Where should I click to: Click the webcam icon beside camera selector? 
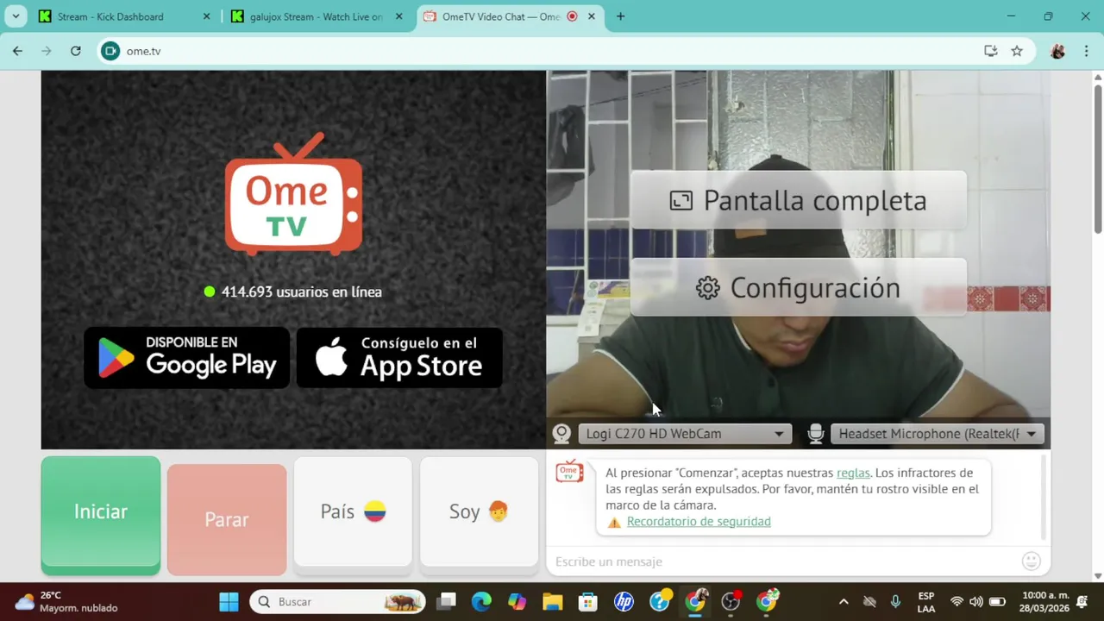click(x=561, y=434)
